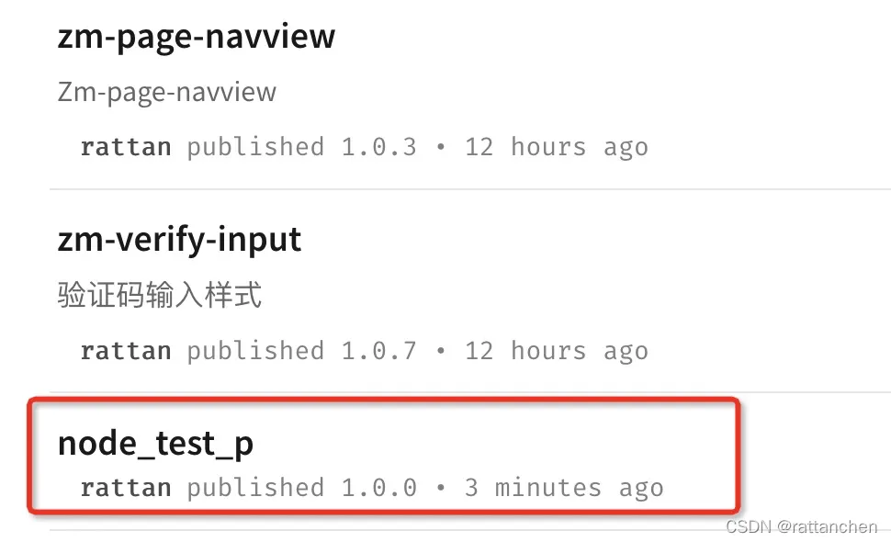Screen dimensions: 891x542
Task: Click the Zm-page-navview description text
Action: 166,92
